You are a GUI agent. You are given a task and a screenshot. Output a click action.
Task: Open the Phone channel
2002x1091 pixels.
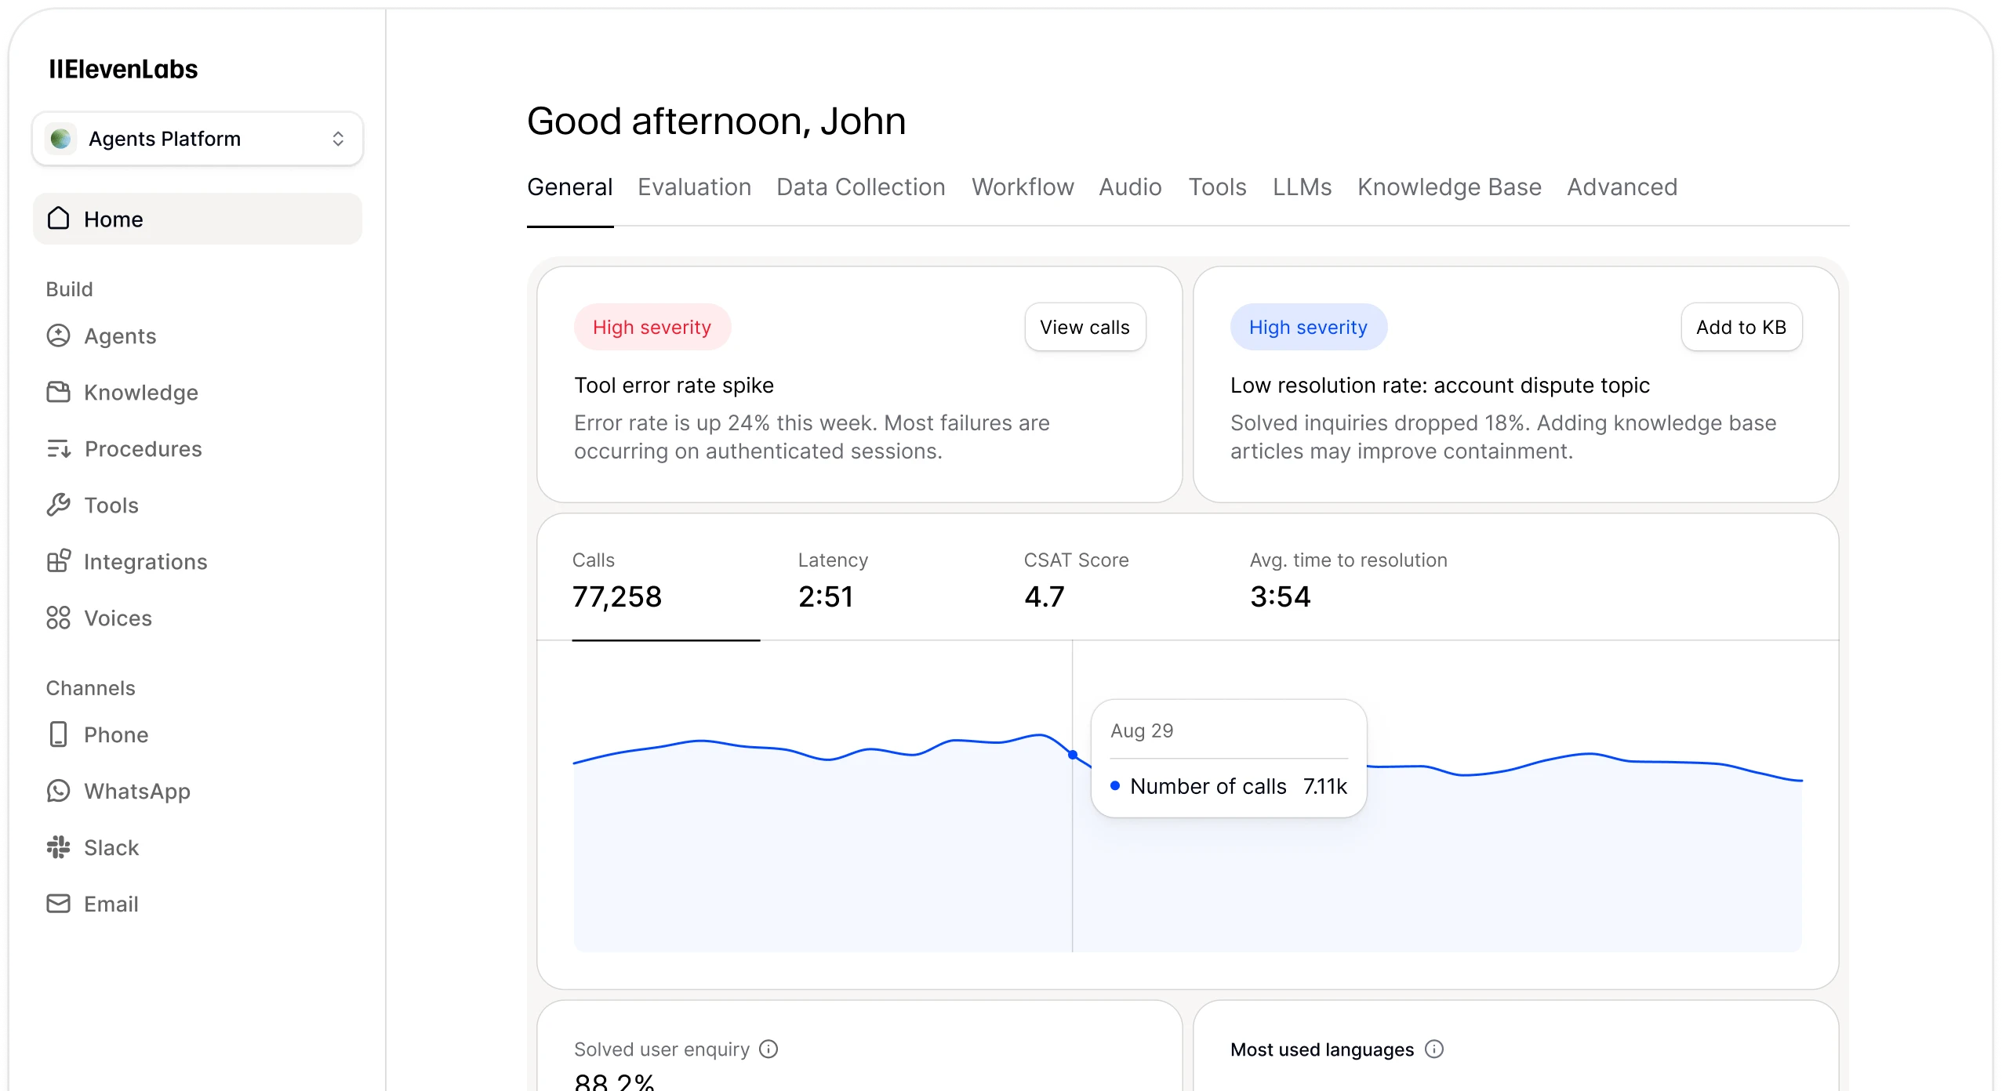click(198, 734)
